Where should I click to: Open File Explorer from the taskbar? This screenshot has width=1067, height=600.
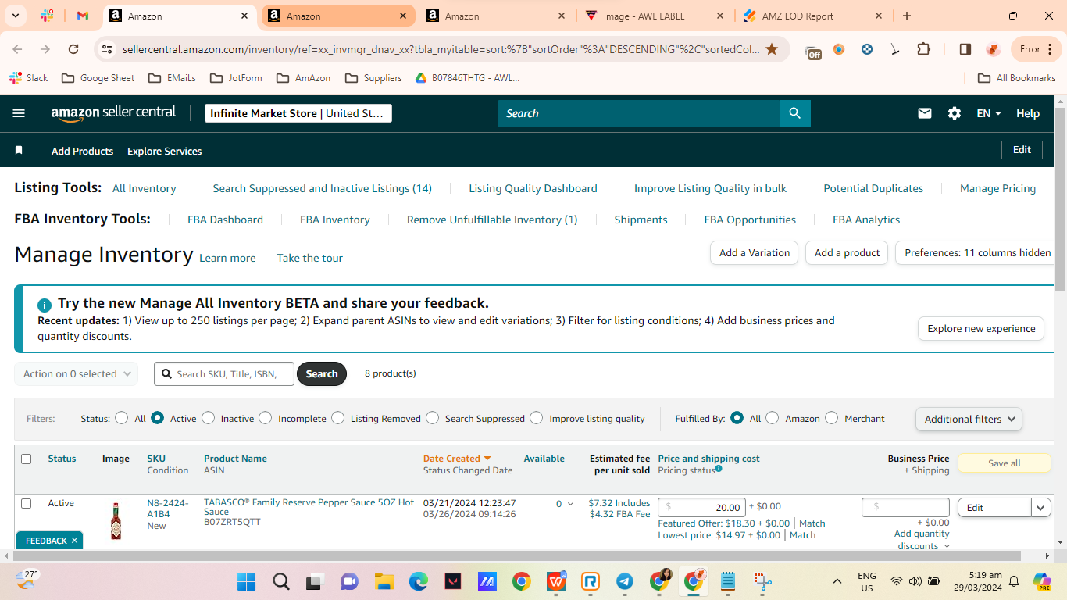click(x=384, y=581)
